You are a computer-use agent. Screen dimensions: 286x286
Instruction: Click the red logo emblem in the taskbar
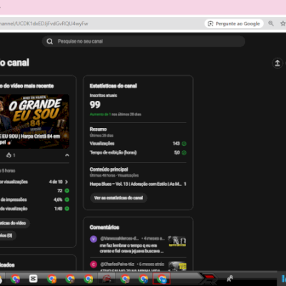209,278
